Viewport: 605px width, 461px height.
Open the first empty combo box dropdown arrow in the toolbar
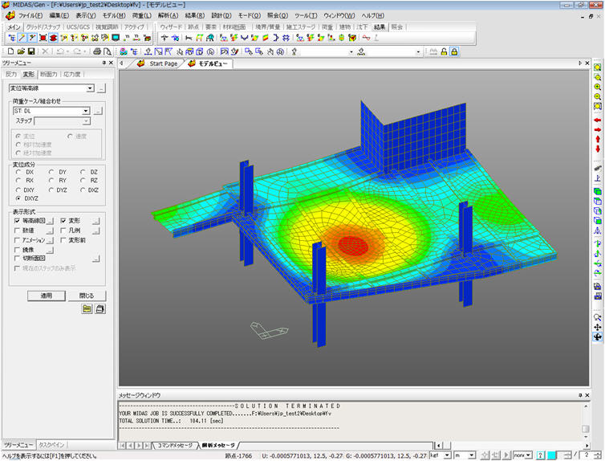[351, 51]
